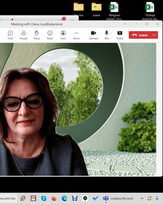Change the meeting View layout

pyautogui.click(x=63, y=35)
